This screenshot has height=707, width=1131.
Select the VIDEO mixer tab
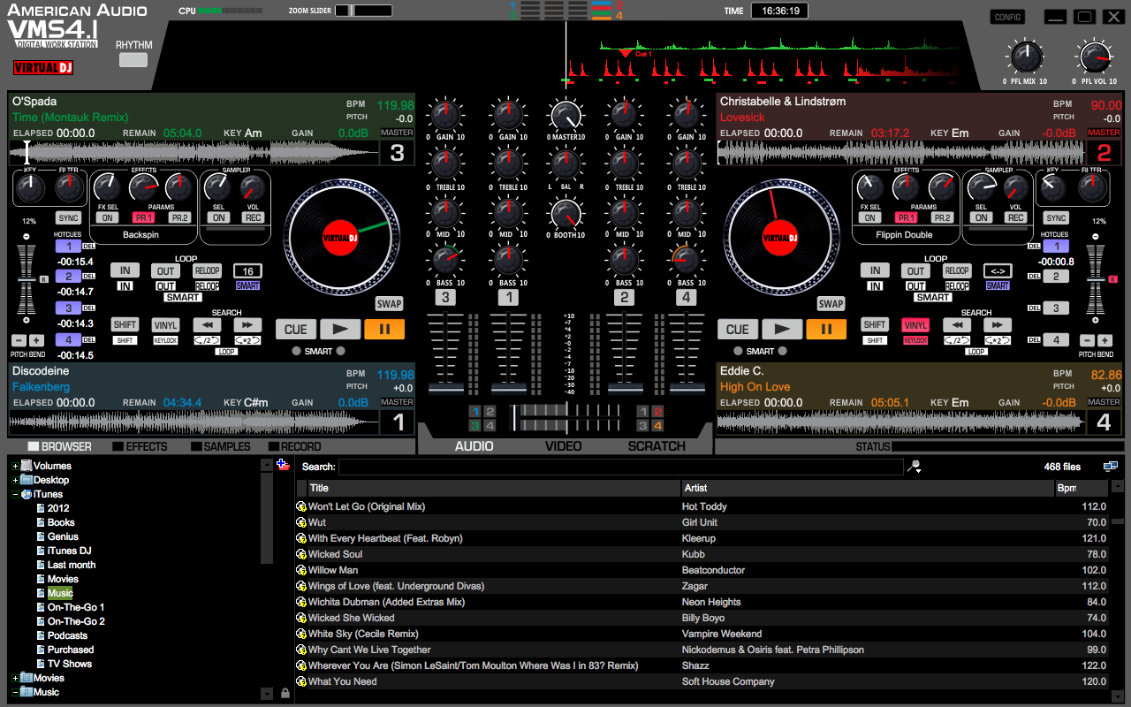point(564,446)
